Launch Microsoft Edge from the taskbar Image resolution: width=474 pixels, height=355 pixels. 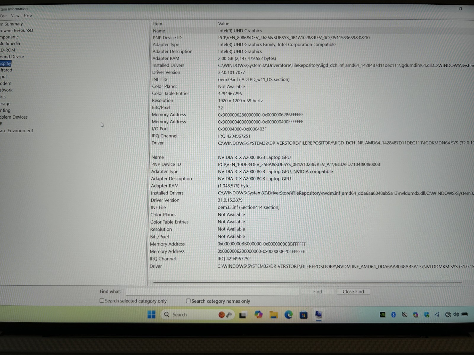pos(288,315)
